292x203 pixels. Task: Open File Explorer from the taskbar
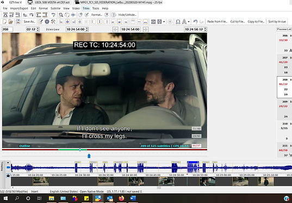(52, 198)
